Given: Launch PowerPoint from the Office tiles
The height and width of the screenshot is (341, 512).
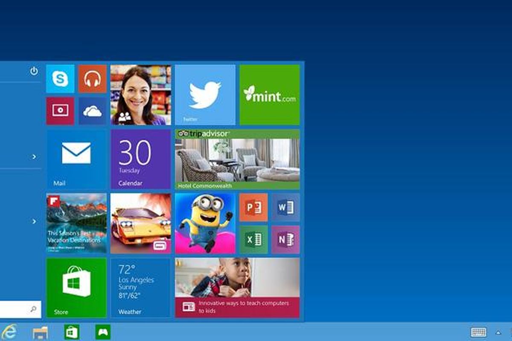Looking at the screenshot, I should [x=253, y=208].
